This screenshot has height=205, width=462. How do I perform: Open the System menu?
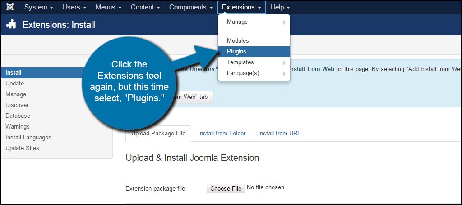point(39,7)
